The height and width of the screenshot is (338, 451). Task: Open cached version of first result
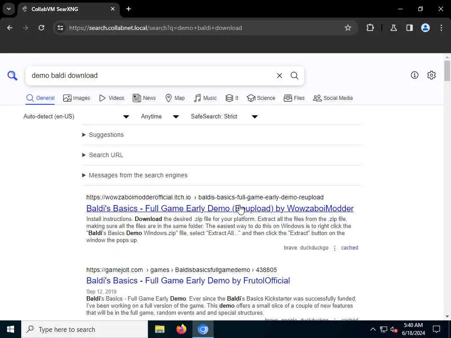click(x=349, y=248)
